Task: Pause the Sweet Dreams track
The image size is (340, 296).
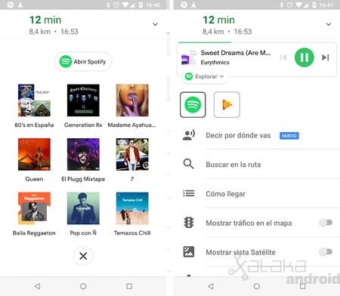Action: pos(304,57)
